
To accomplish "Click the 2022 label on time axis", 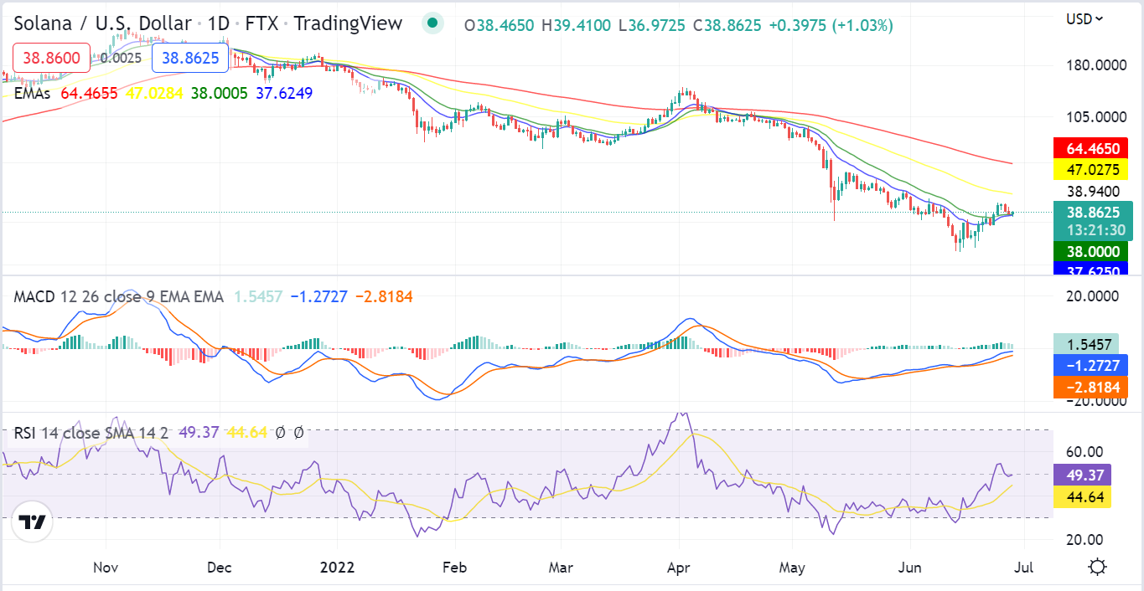I will (x=338, y=567).
